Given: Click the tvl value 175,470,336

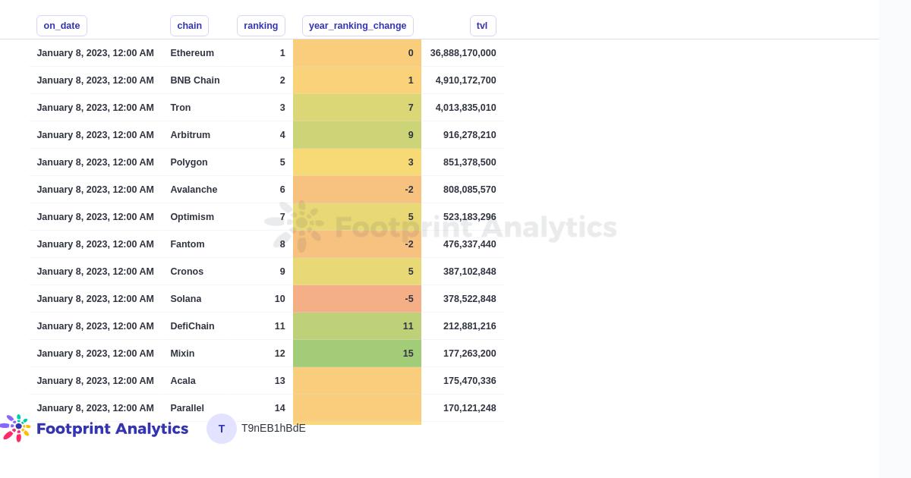Looking at the screenshot, I should tap(470, 381).
